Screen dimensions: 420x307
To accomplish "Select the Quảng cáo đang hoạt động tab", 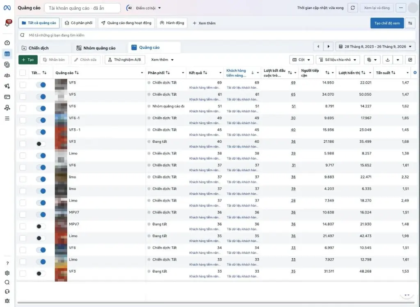I will pyautogui.click(x=126, y=23).
